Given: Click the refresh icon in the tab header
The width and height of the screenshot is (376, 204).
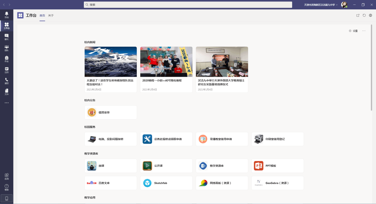Looking at the screenshot, I should tap(364, 15).
